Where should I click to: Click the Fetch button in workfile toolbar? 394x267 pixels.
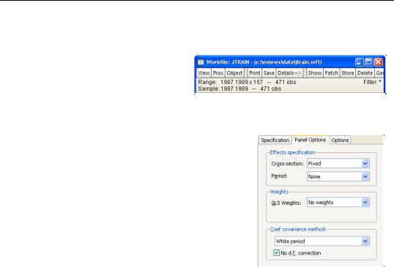pyautogui.click(x=331, y=73)
